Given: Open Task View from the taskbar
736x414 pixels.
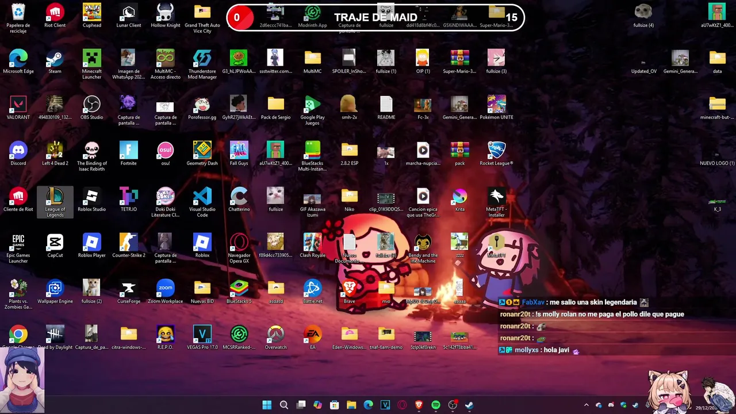Looking at the screenshot, I should pyautogui.click(x=301, y=405).
